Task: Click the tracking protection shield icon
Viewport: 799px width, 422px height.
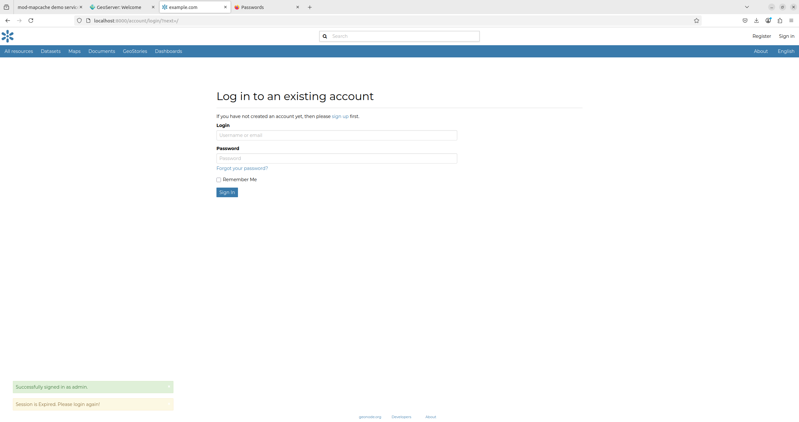Action: point(79,21)
